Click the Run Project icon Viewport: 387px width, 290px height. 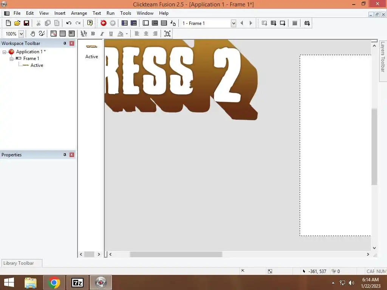click(x=264, y=23)
